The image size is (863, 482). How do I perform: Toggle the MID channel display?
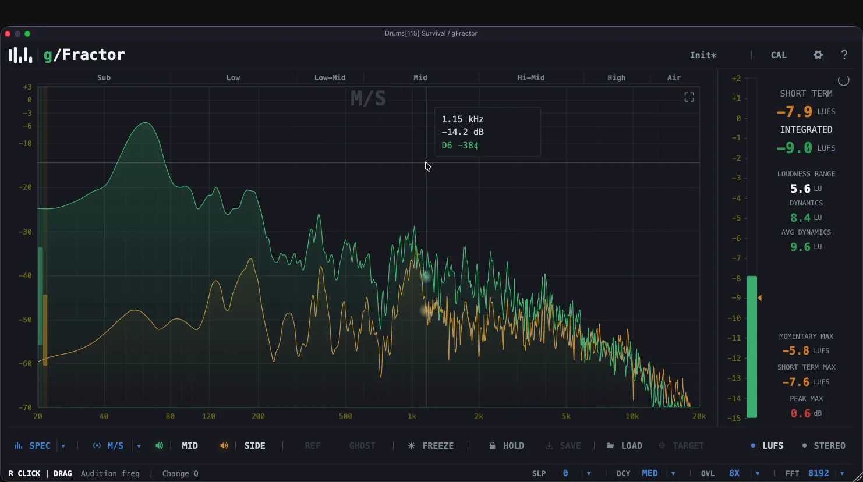point(190,446)
